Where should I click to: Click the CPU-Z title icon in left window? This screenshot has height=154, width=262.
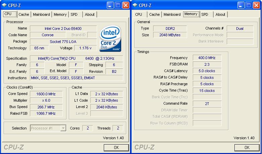coord(4,5)
